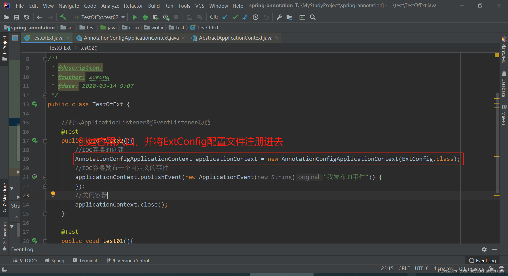
Task: Open the VCS menu
Action: (199, 6)
